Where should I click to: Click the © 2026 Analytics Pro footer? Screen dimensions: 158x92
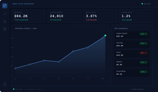coord(138,89)
